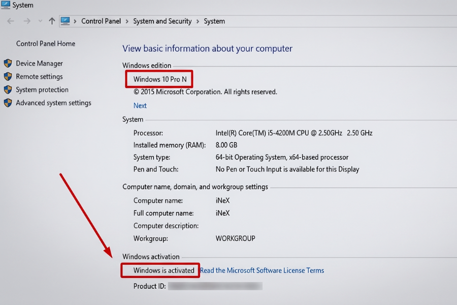This screenshot has height=305, width=457.
Task: Open System protection link
Action: pos(42,89)
